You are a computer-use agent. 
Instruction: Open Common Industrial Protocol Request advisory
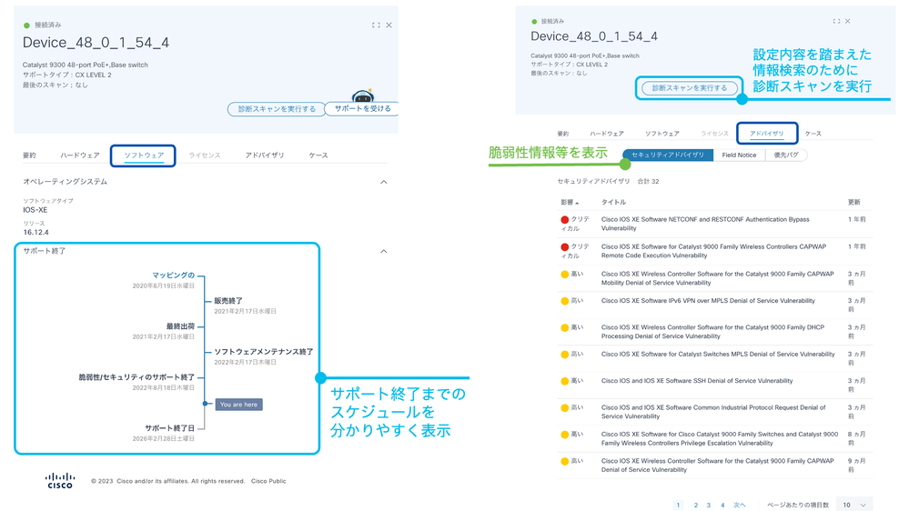(x=713, y=412)
